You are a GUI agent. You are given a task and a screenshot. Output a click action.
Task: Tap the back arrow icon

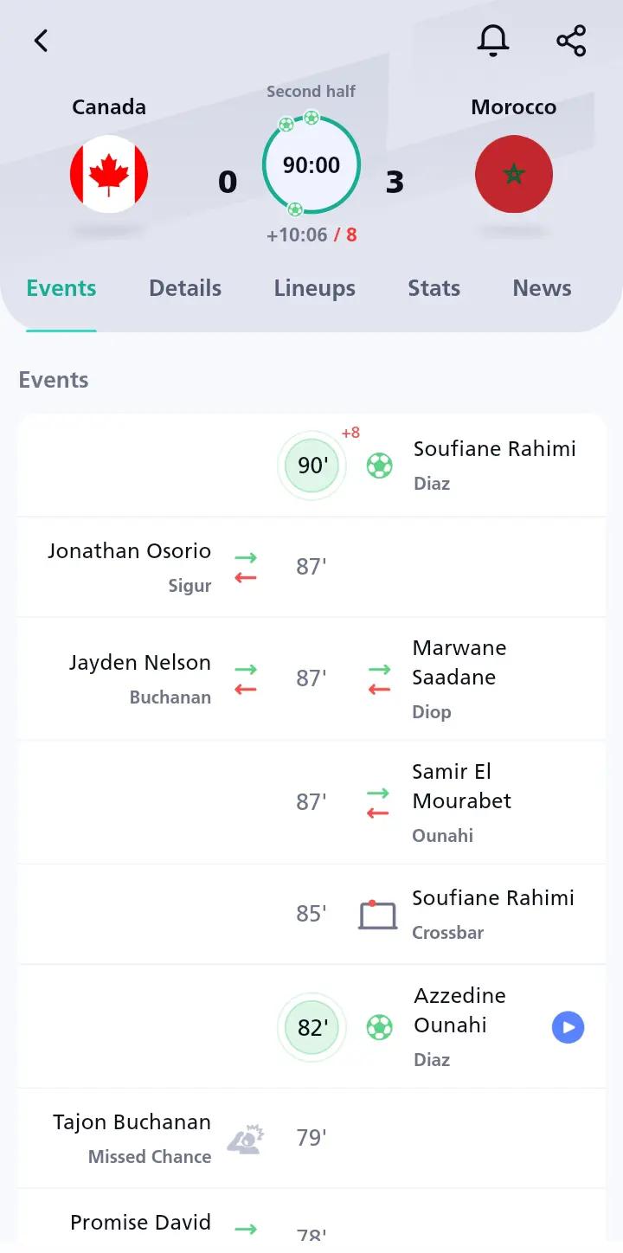41,41
